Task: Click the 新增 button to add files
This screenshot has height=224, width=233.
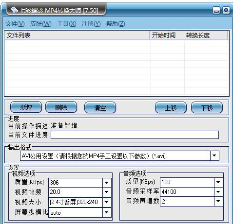Action: click(26, 107)
